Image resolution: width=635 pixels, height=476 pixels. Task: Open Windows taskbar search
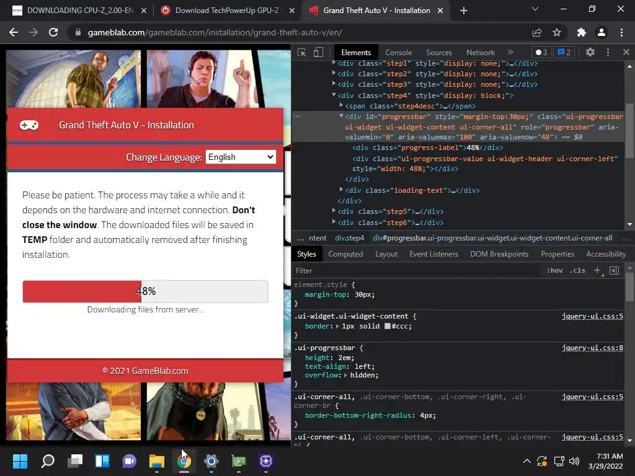coord(48,461)
